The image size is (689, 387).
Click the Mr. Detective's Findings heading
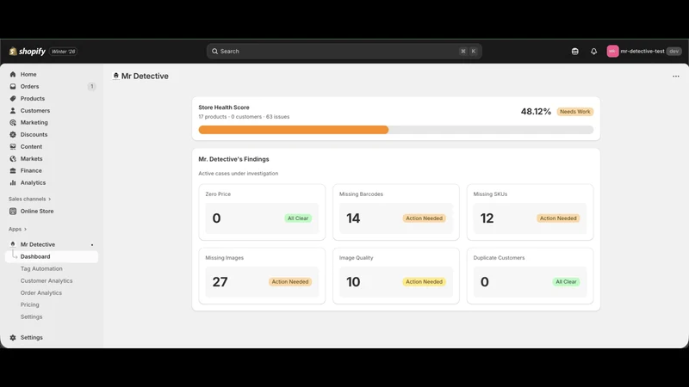pos(233,159)
